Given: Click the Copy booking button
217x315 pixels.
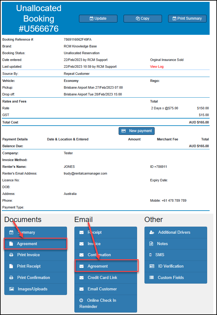Looking at the screenshot, I should [143, 18].
